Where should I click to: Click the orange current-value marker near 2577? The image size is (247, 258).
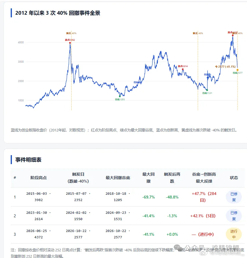click(x=237, y=70)
